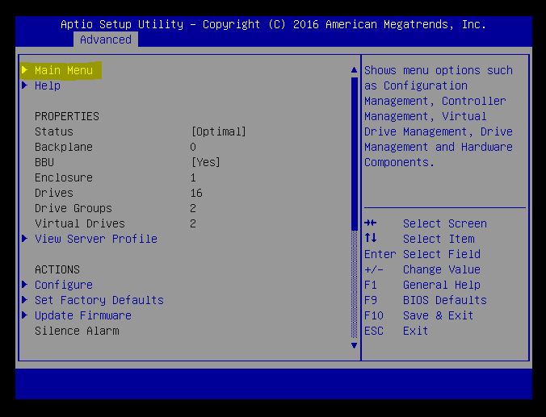Select the Advanced tab
The width and height of the screenshot is (546, 417).
pos(105,40)
